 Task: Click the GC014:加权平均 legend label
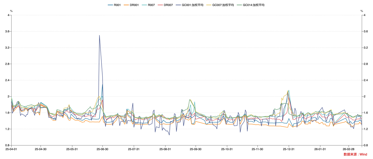tap(253, 5)
